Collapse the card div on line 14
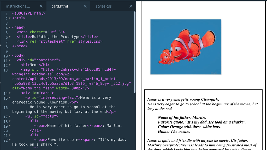This screenshot has height=150, width=267. 10,93
